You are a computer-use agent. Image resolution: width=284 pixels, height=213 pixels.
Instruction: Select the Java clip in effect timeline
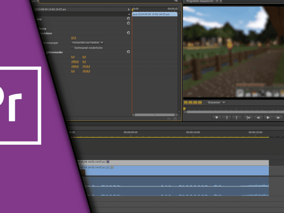point(155,14)
